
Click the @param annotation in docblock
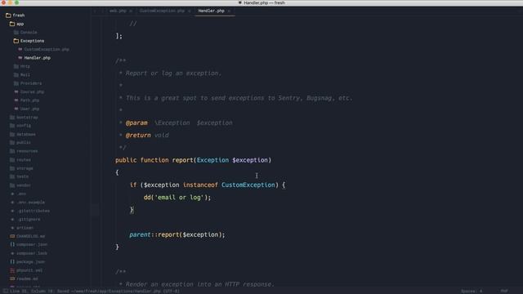click(x=136, y=123)
